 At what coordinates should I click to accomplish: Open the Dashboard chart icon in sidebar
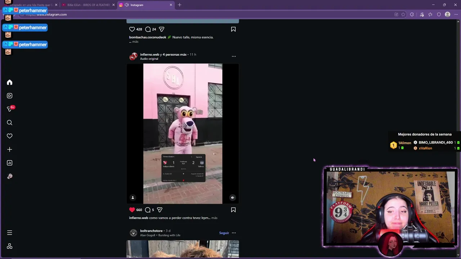coord(10,163)
